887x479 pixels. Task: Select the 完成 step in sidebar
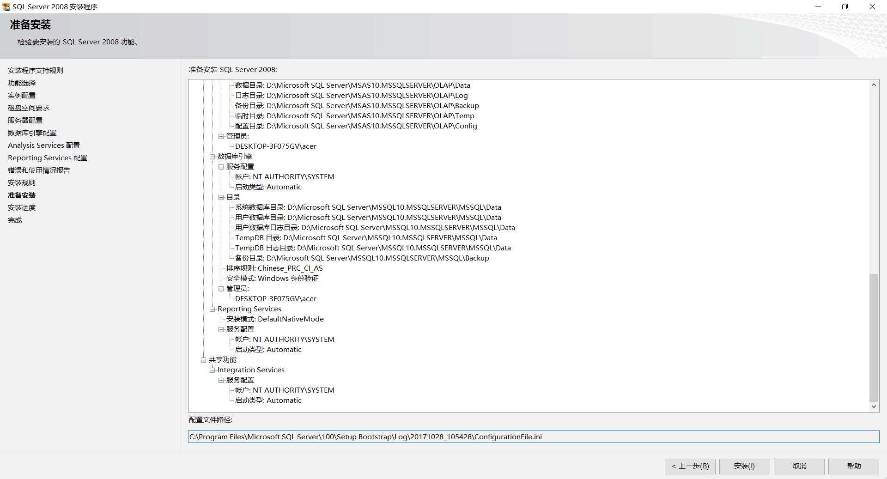pyautogui.click(x=15, y=220)
